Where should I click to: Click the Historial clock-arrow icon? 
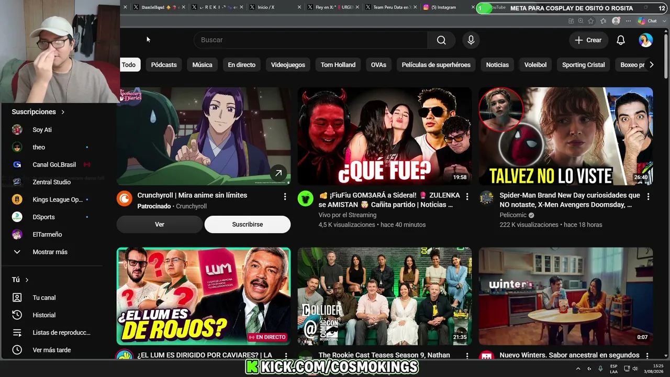[x=17, y=315]
